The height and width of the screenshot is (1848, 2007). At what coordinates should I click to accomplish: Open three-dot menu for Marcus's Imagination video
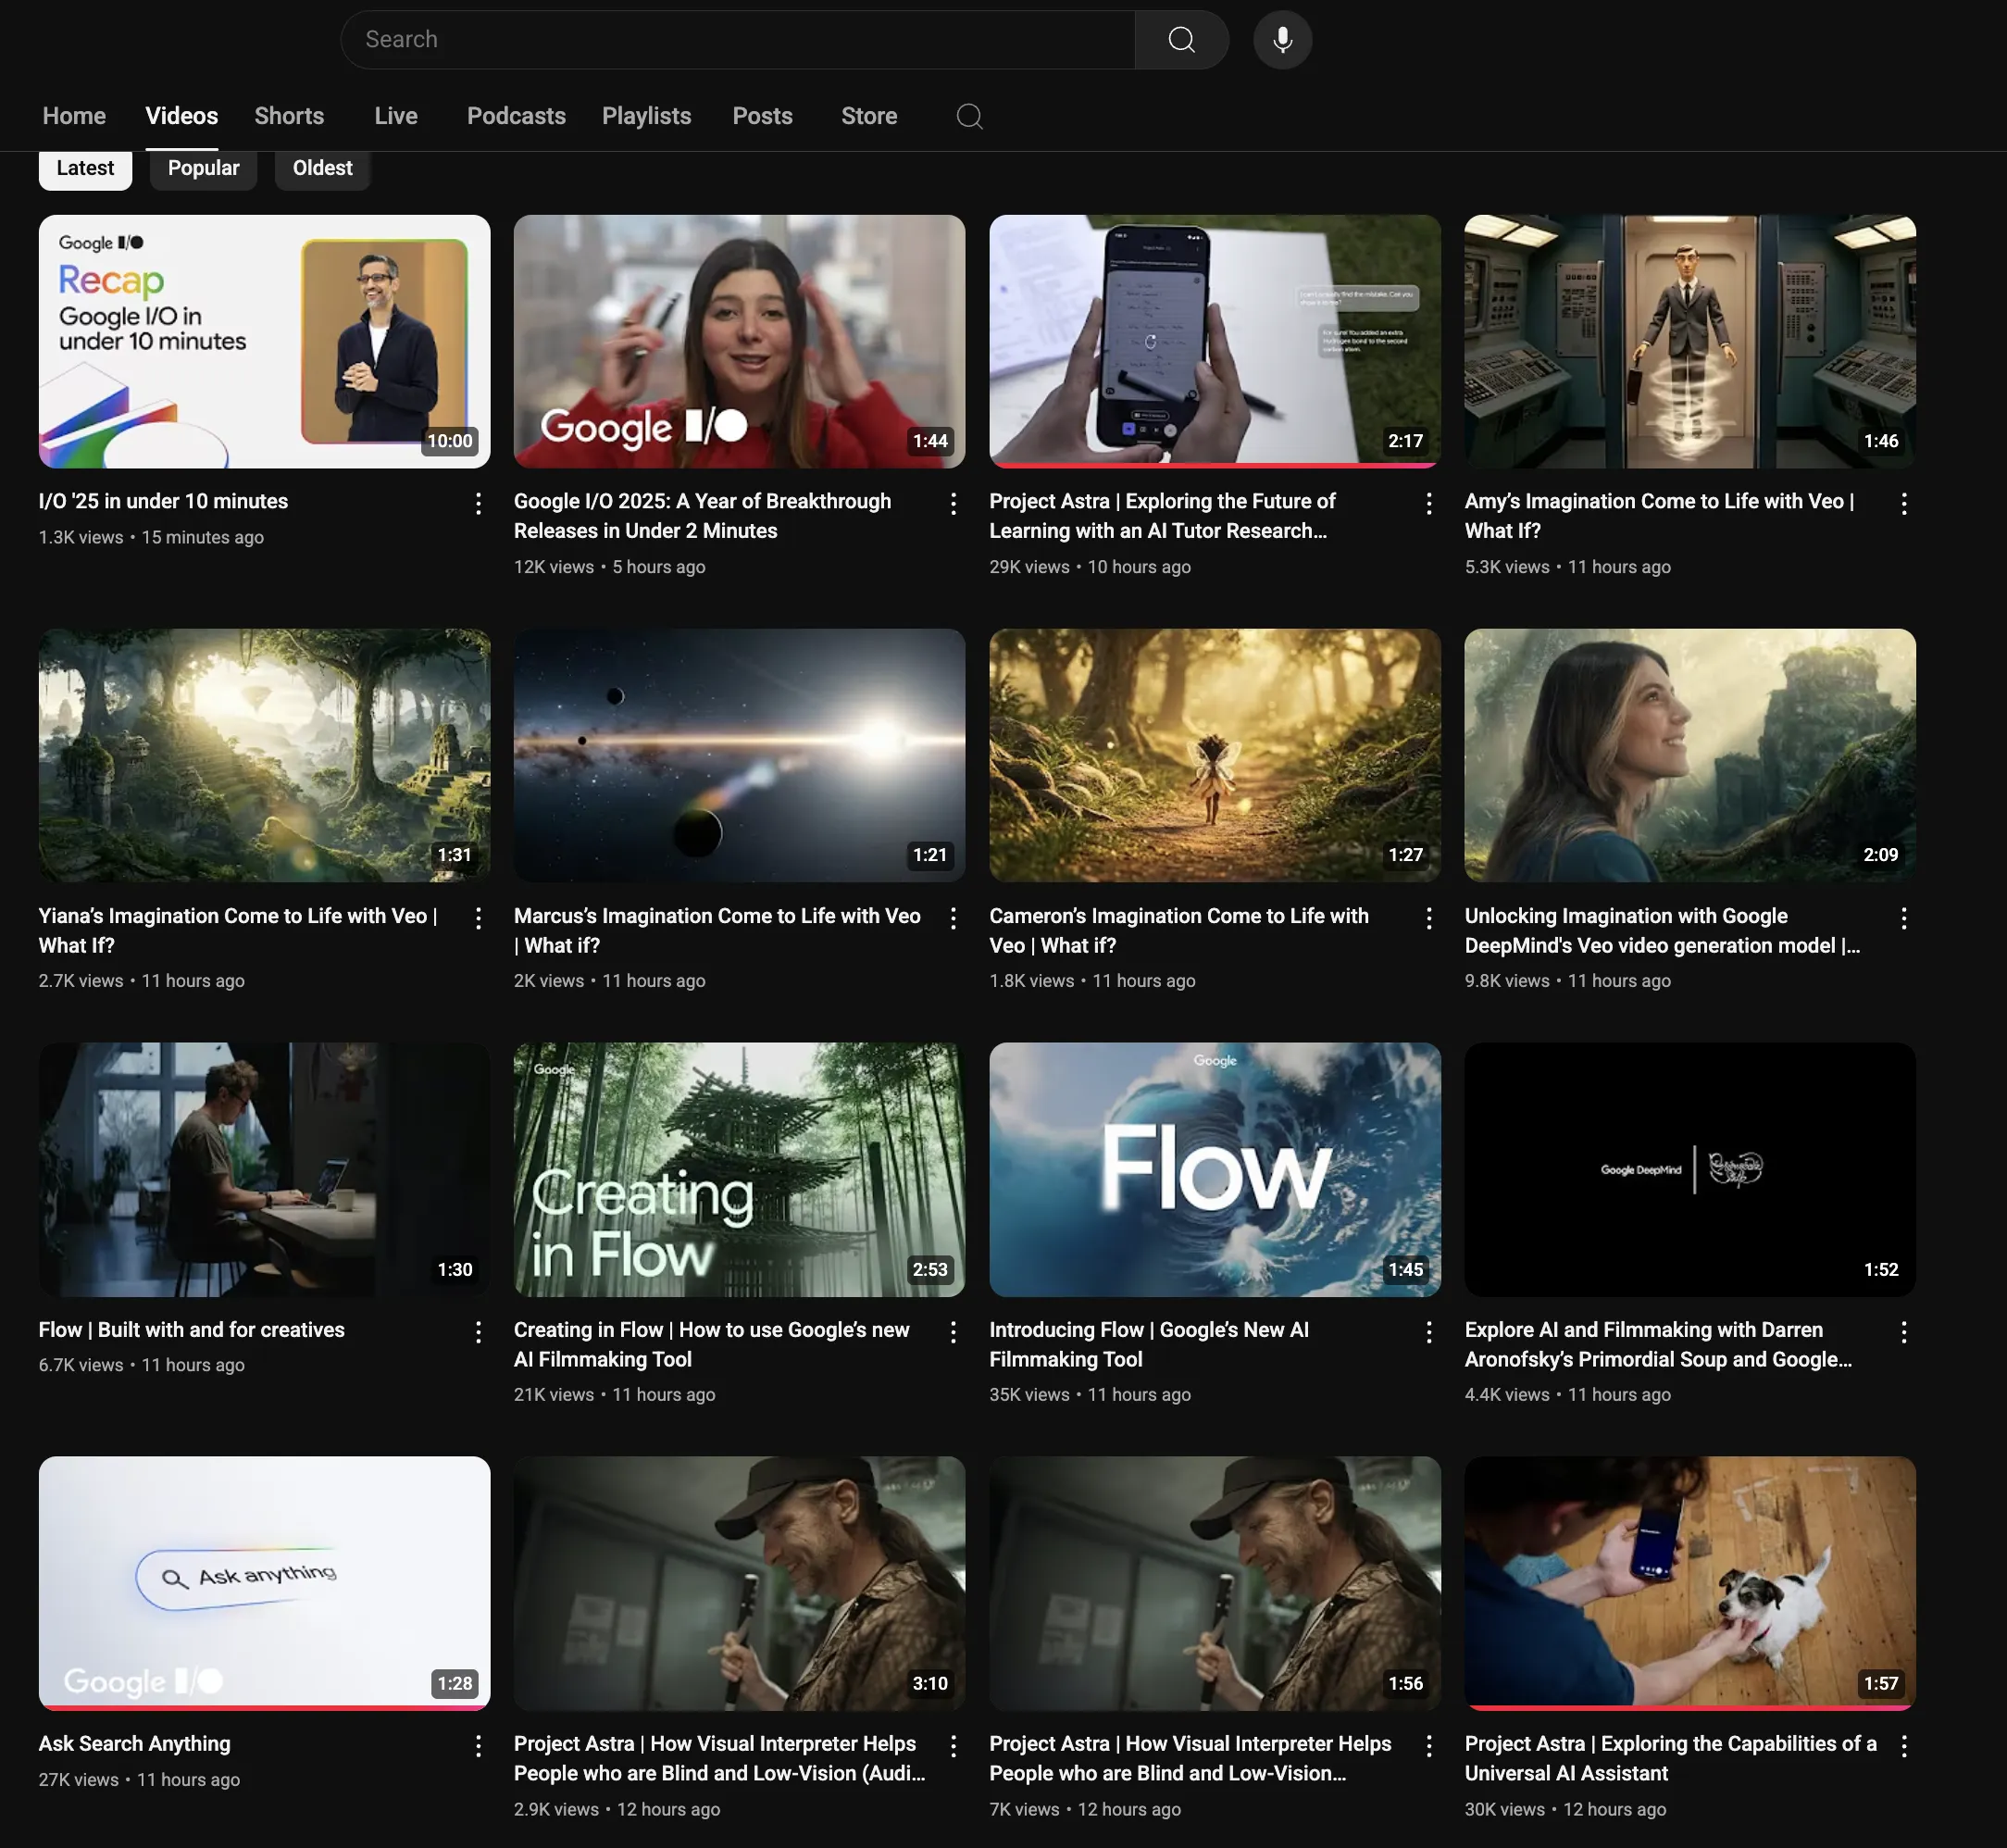point(953,917)
